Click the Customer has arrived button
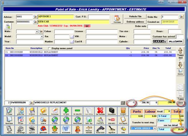 pyautogui.click(x=164, y=36)
